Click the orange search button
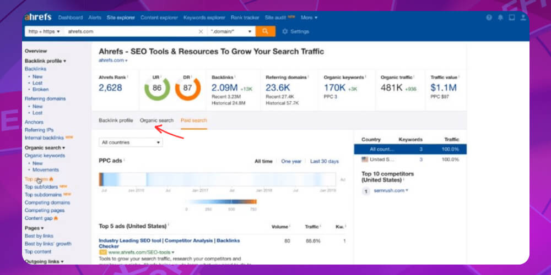Viewport: 551px width, 275px height. (266, 31)
